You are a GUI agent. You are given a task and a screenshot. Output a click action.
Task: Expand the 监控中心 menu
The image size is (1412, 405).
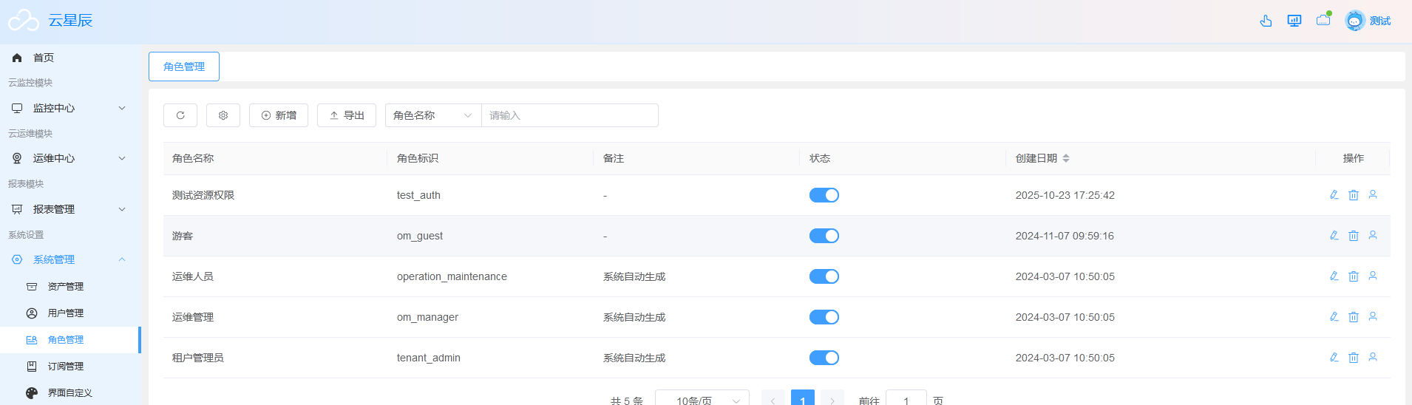tap(70, 108)
